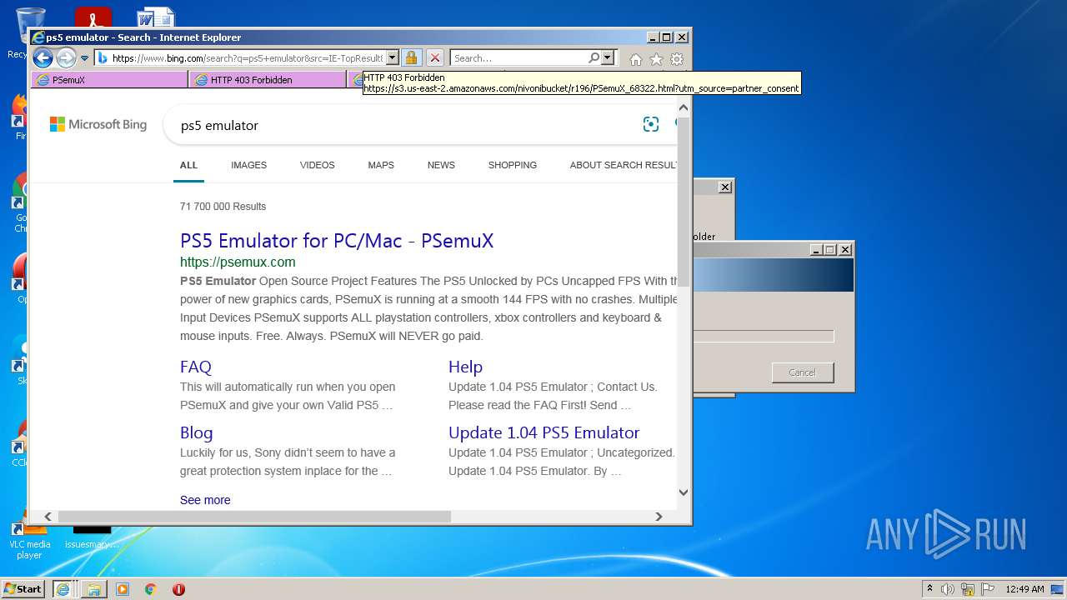Image resolution: width=1067 pixels, height=600 pixels.
Task: Open PS5 Emulator for PC/Mac result
Action: click(x=337, y=241)
